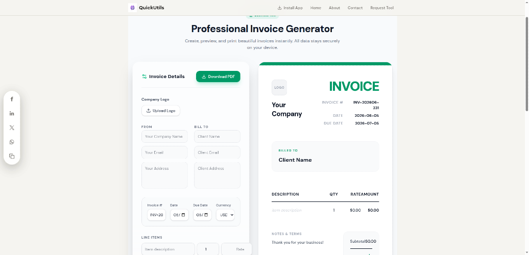The width and height of the screenshot is (529, 255).
Task: Click the Professional Invoice Generator heading
Action: tap(262, 29)
